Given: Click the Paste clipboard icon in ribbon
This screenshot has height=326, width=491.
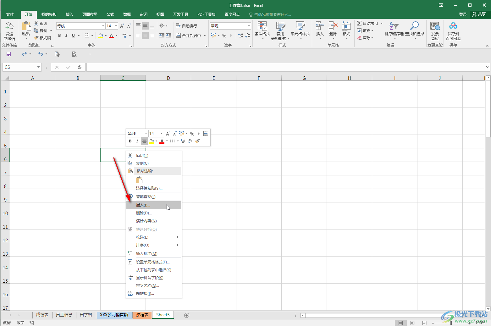Looking at the screenshot, I should coord(26,26).
